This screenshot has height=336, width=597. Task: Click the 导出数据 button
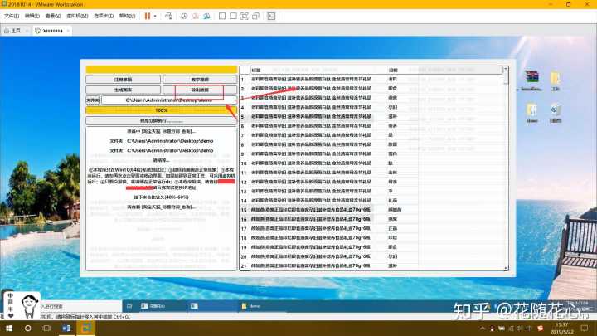199,90
